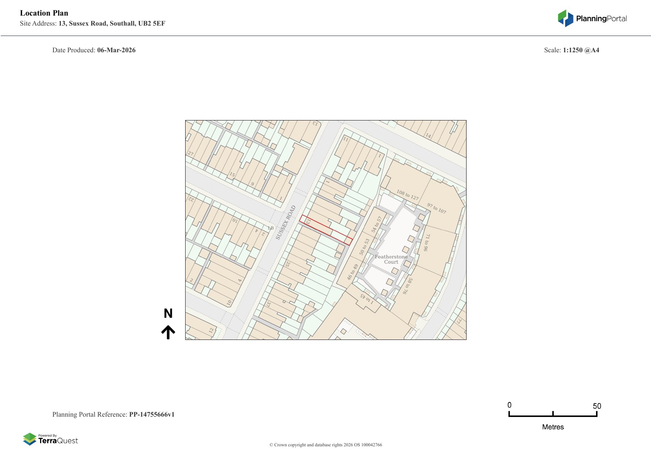Click the 97 to 107 building label

[x=436, y=208]
